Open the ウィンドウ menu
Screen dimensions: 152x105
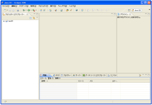(x=62, y=6)
